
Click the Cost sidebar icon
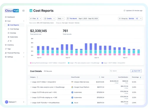[6, 21]
